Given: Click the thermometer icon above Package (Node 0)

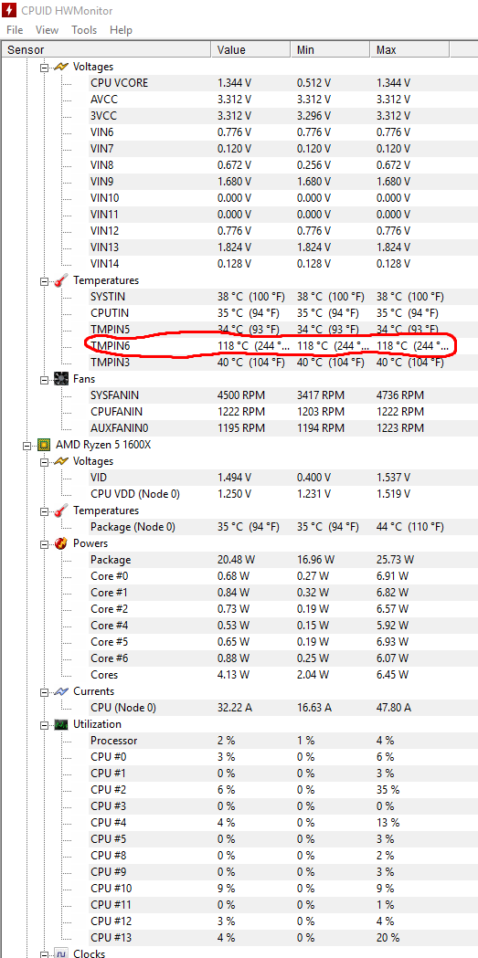Looking at the screenshot, I should 61,511.
